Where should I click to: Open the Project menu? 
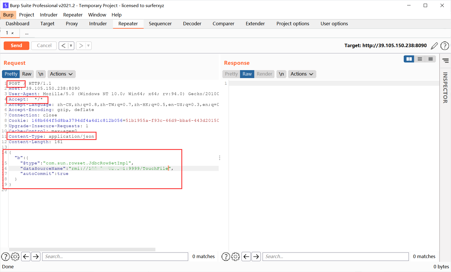coord(26,15)
